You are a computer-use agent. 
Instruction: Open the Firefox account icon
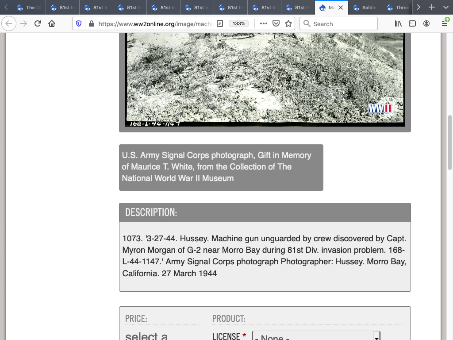point(426,24)
